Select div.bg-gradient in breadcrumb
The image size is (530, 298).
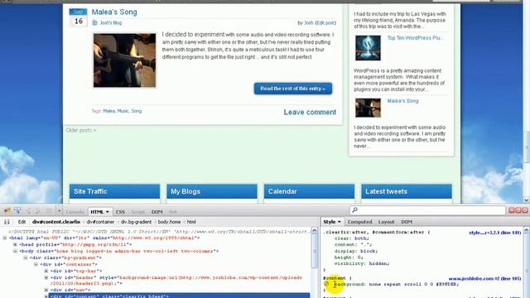[x=136, y=222]
